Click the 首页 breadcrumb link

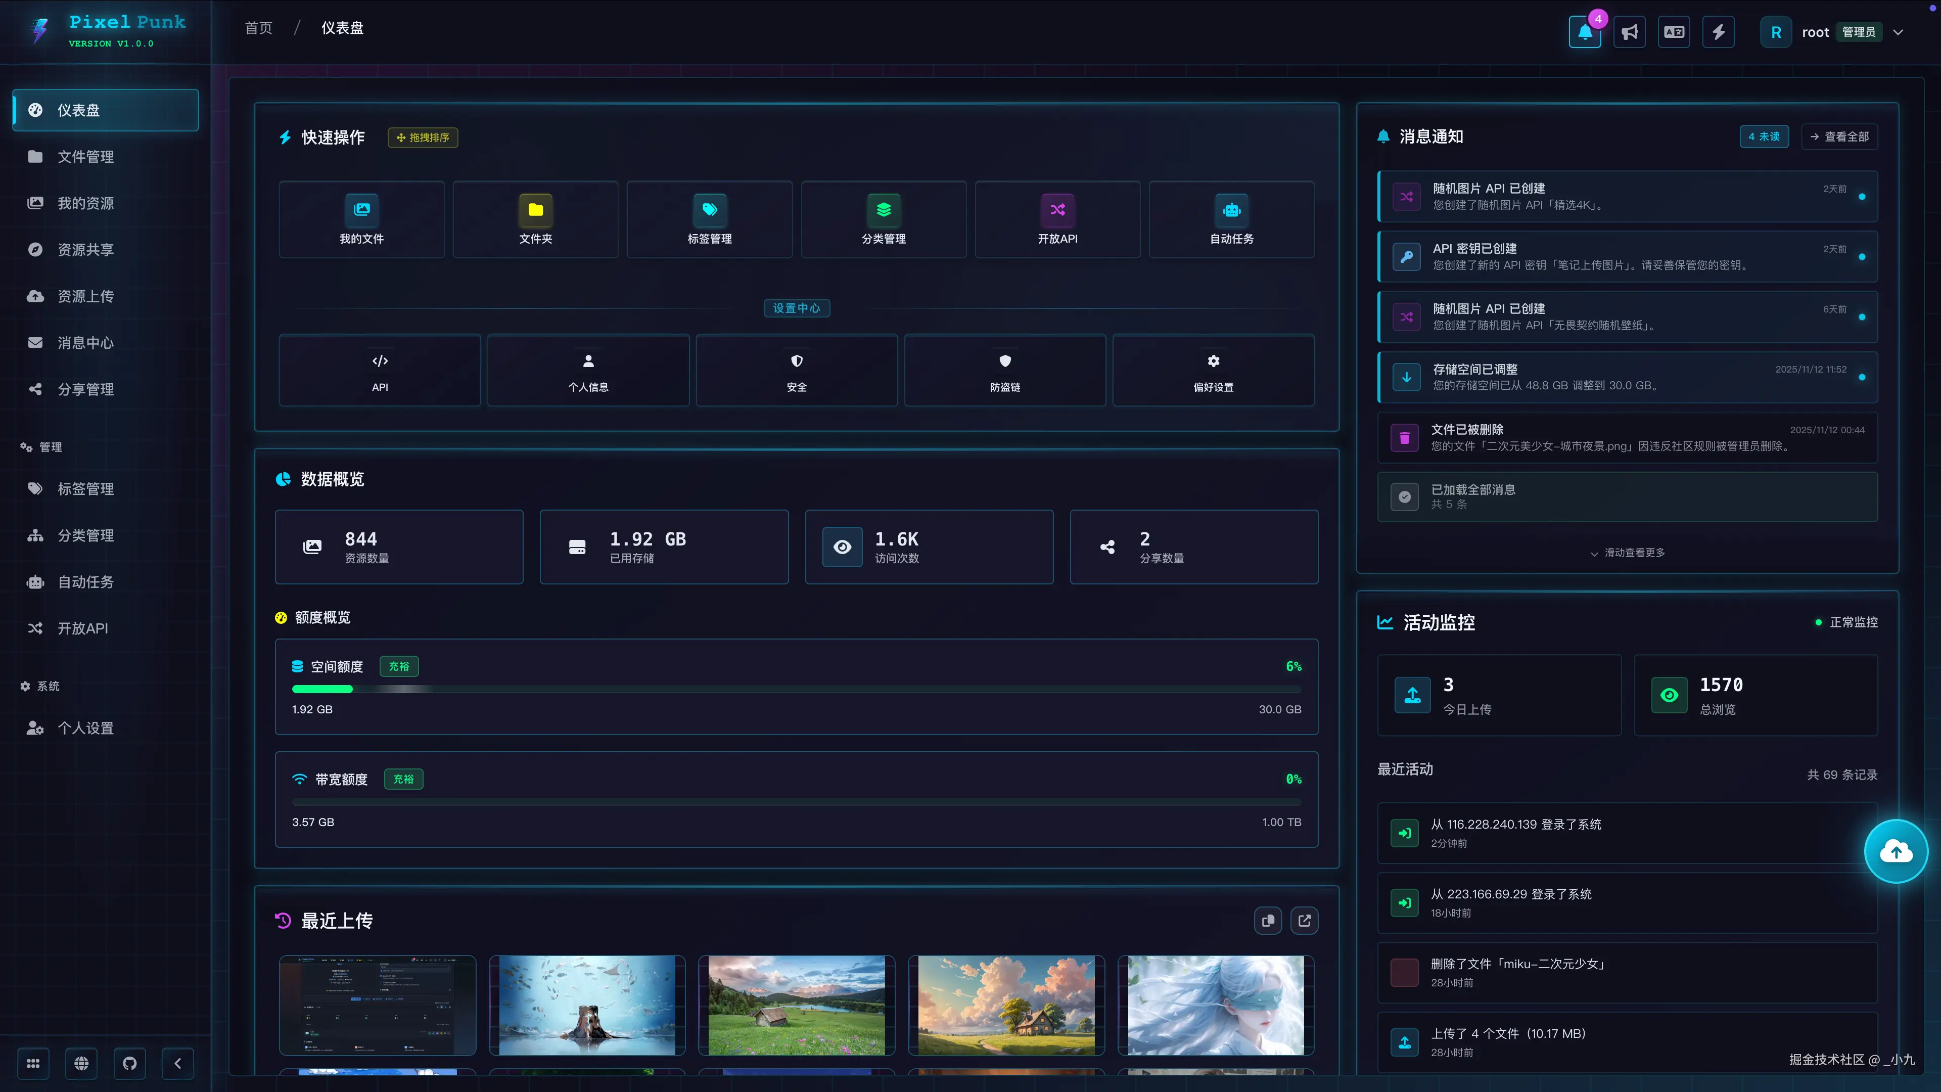click(258, 28)
